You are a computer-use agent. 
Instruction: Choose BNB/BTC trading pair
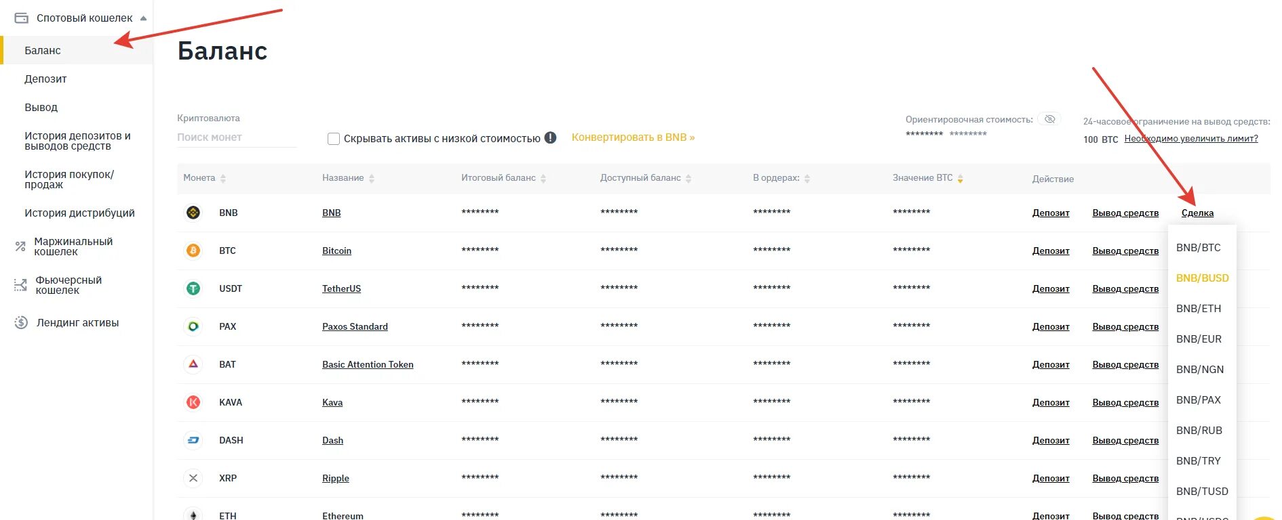click(1199, 248)
